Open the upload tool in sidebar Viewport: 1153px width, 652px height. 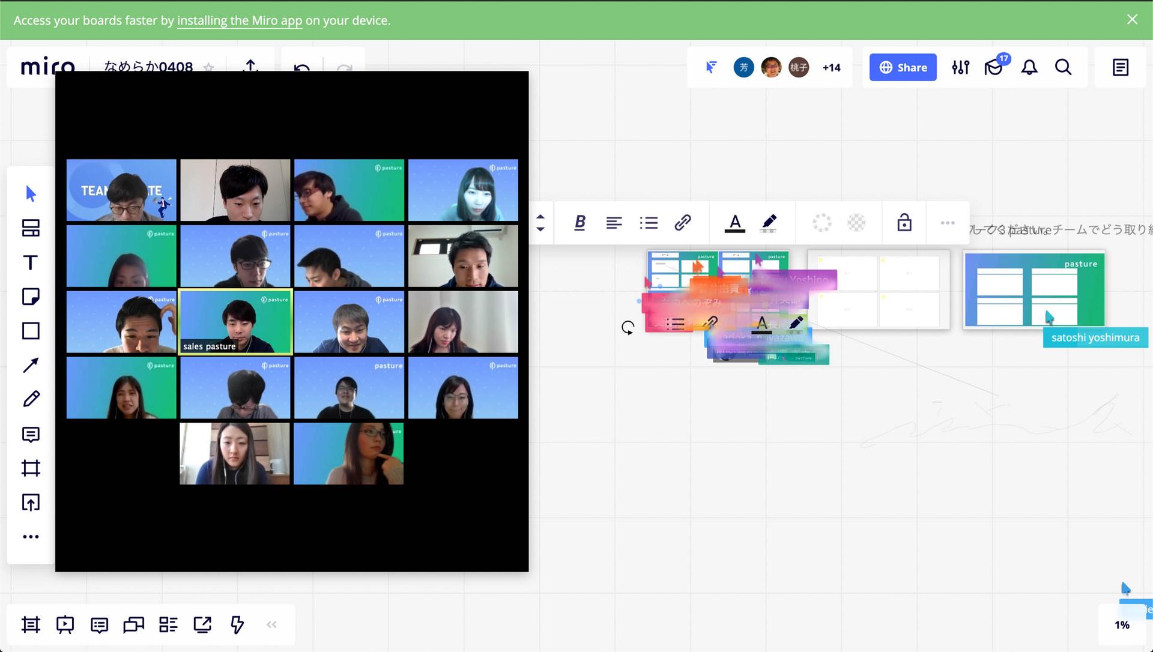click(31, 503)
